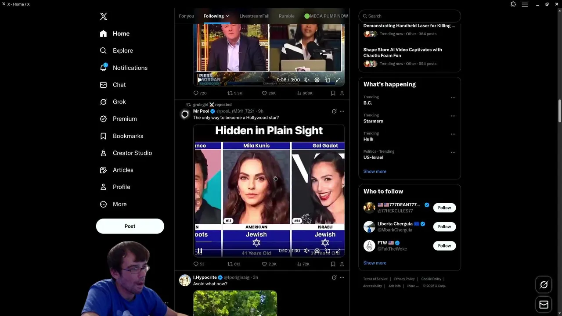Toggle picture-in-picture on Piers Morgan video

click(328, 80)
